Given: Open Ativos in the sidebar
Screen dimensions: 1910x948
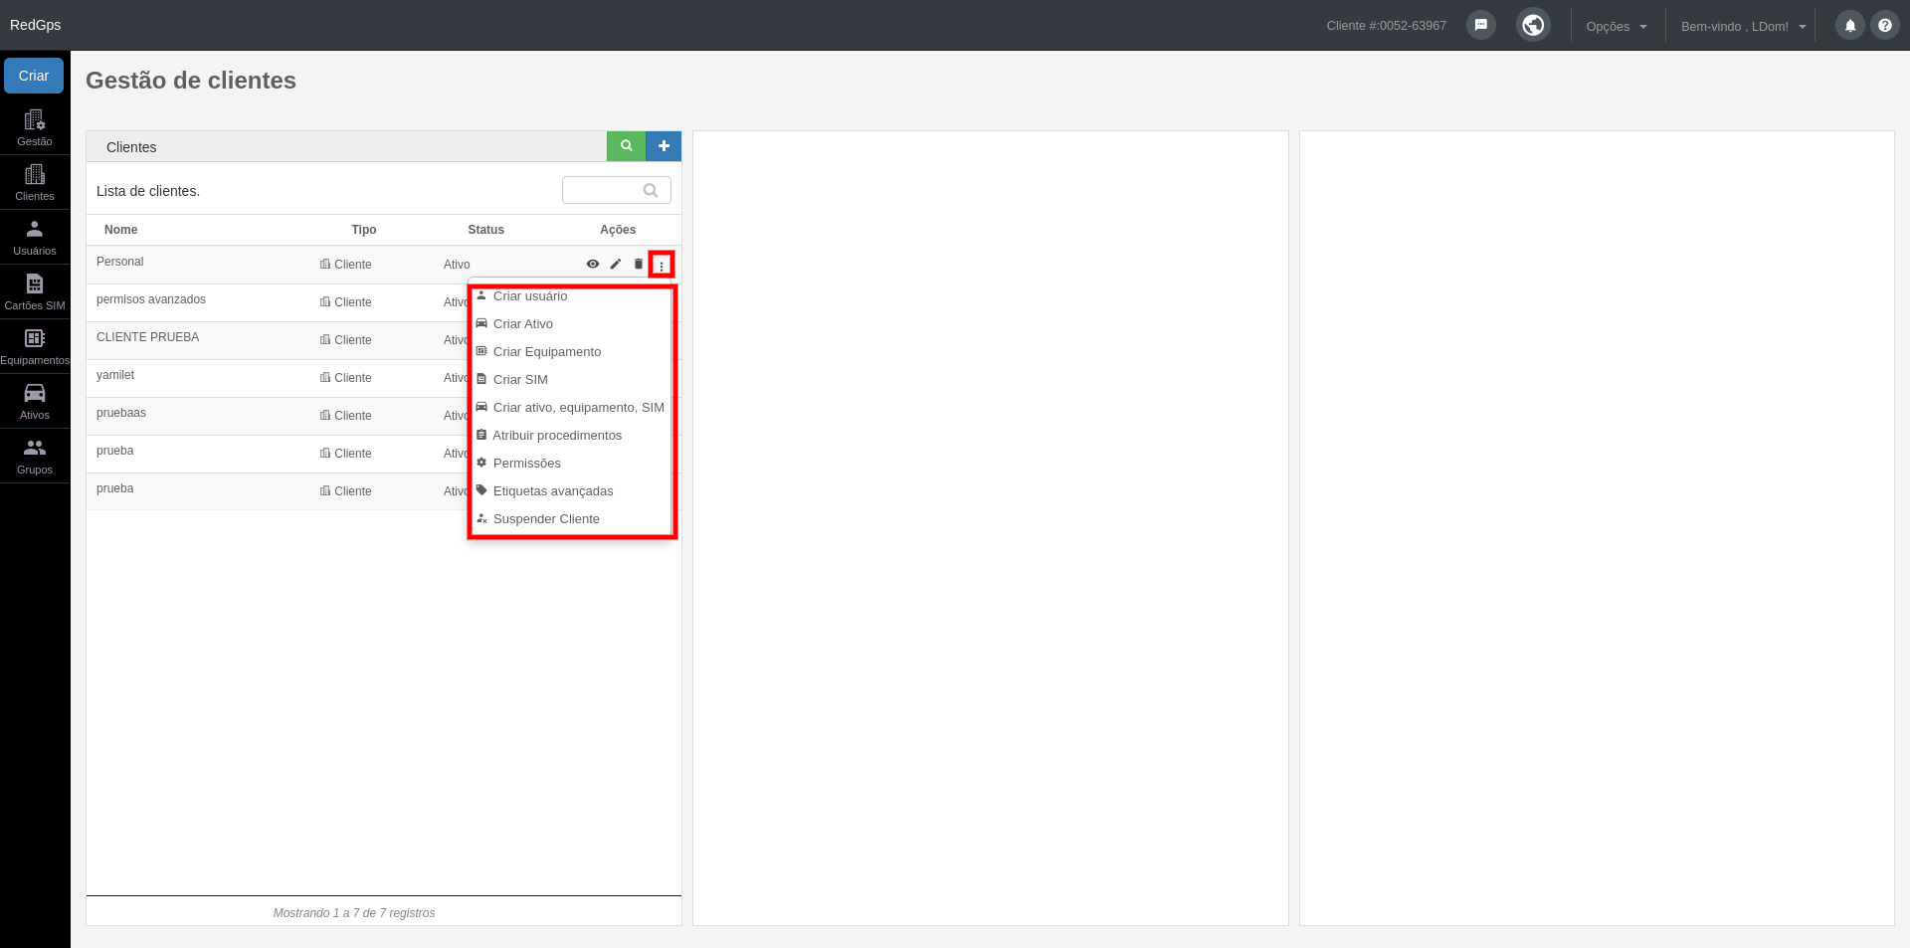Looking at the screenshot, I should click(35, 401).
